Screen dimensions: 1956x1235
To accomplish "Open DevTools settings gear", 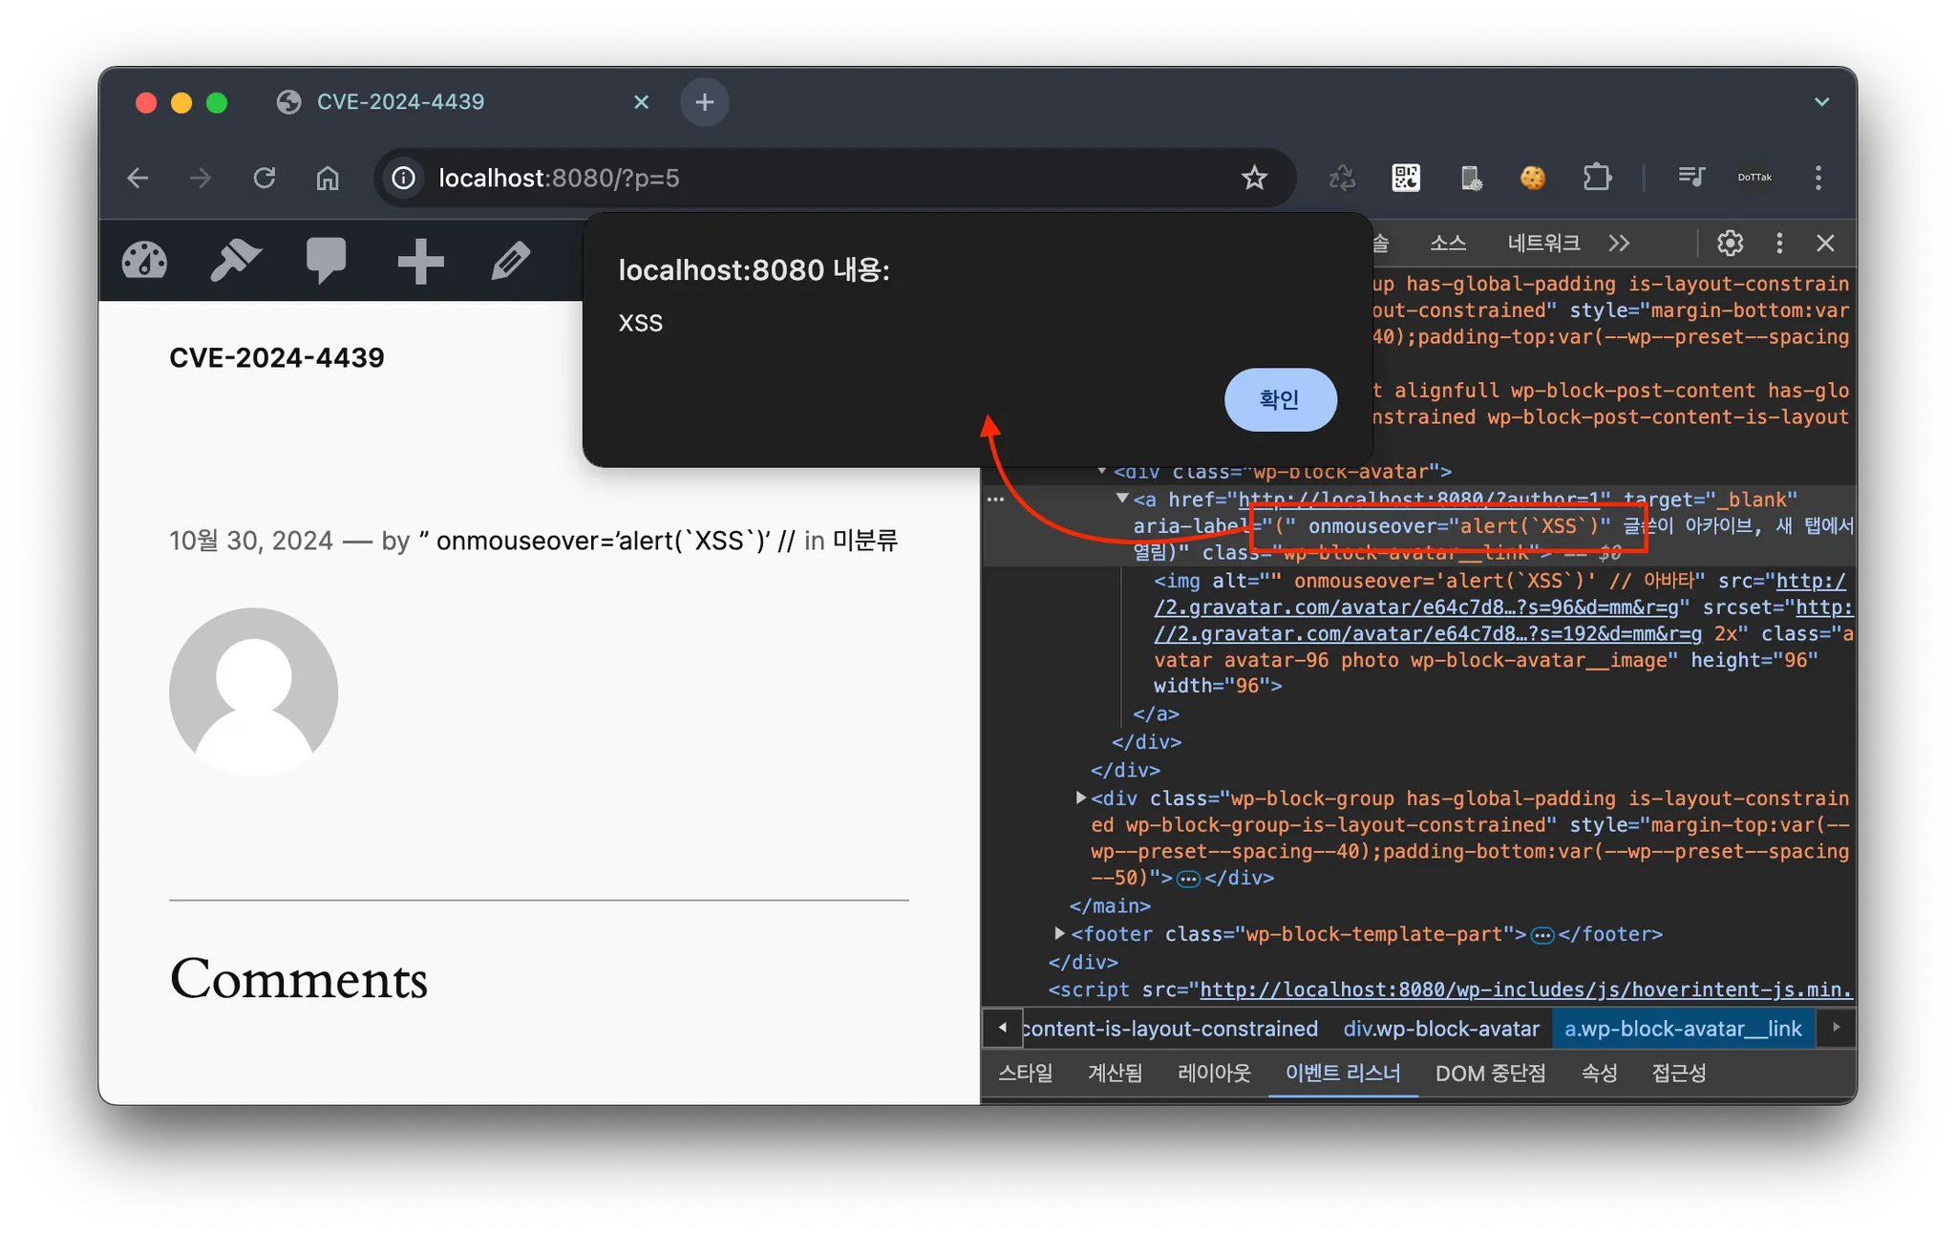I will [x=1730, y=244].
